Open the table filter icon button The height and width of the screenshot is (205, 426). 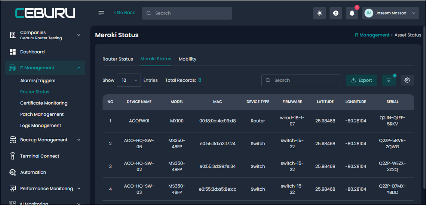389,80
